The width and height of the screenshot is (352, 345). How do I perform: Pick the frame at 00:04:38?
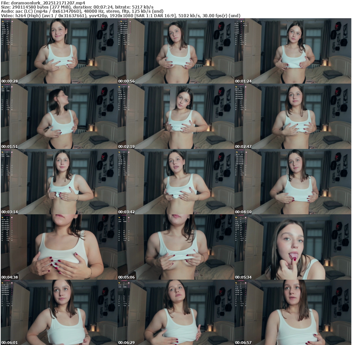click(59, 247)
